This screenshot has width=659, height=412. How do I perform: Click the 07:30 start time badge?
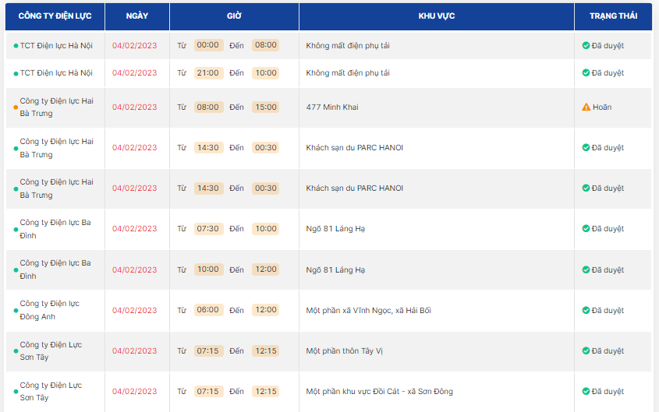coord(208,228)
